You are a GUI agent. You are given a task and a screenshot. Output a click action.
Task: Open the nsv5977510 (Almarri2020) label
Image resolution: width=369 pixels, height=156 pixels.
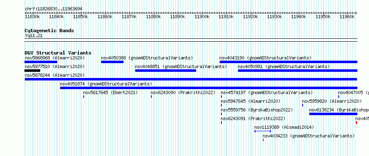pos(55,66)
